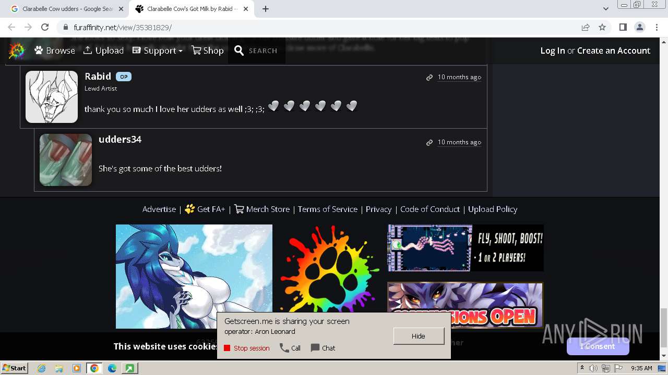Reload the current page
668x375 pixels.
pos(45,27)
